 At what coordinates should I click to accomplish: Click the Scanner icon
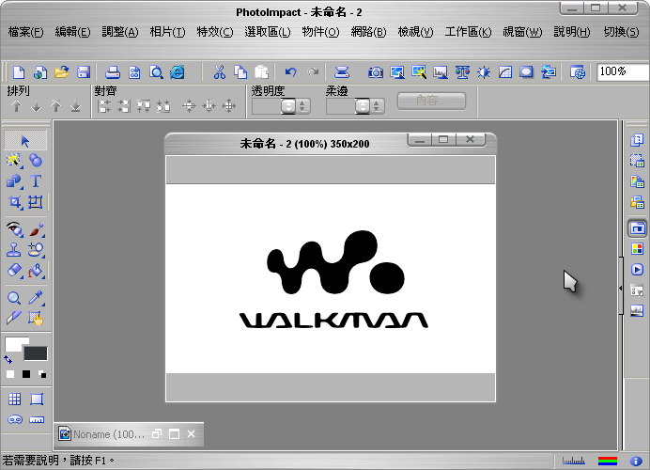coord(342,72)
